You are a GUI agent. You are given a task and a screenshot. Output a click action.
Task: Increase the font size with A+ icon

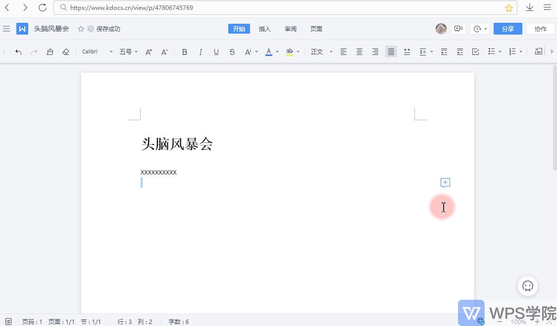pos(149,51)
